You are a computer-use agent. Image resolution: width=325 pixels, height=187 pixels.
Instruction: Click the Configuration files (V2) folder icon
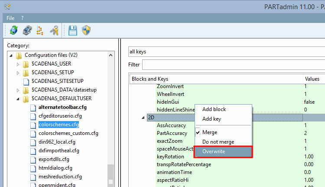coord(19,56)
